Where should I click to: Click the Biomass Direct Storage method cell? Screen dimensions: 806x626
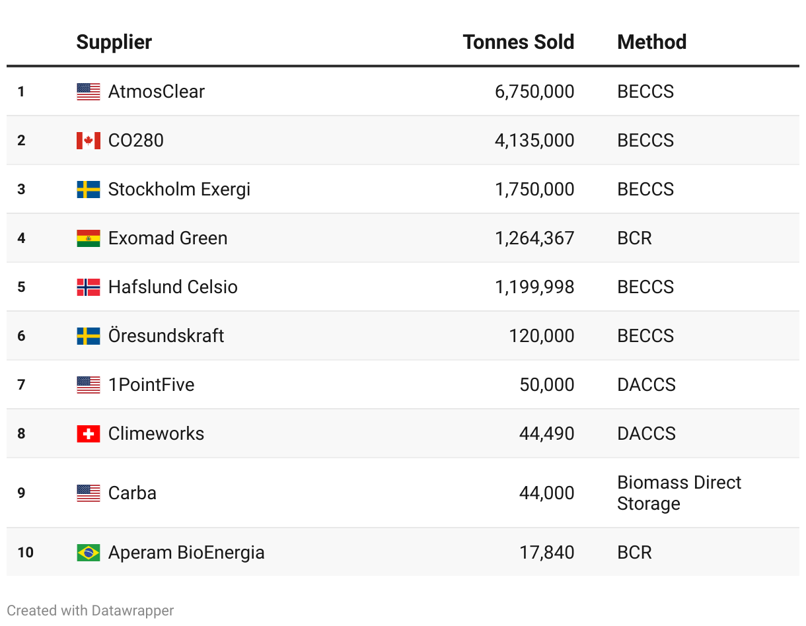click(678, 493)
